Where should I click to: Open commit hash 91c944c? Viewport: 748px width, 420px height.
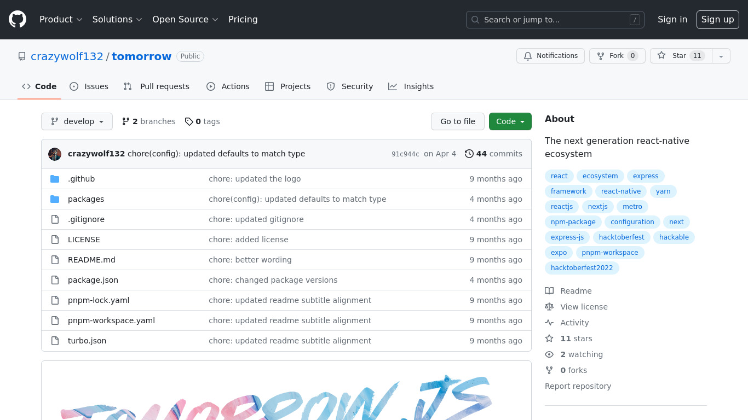pyautogui.click(x=405, y=154)
